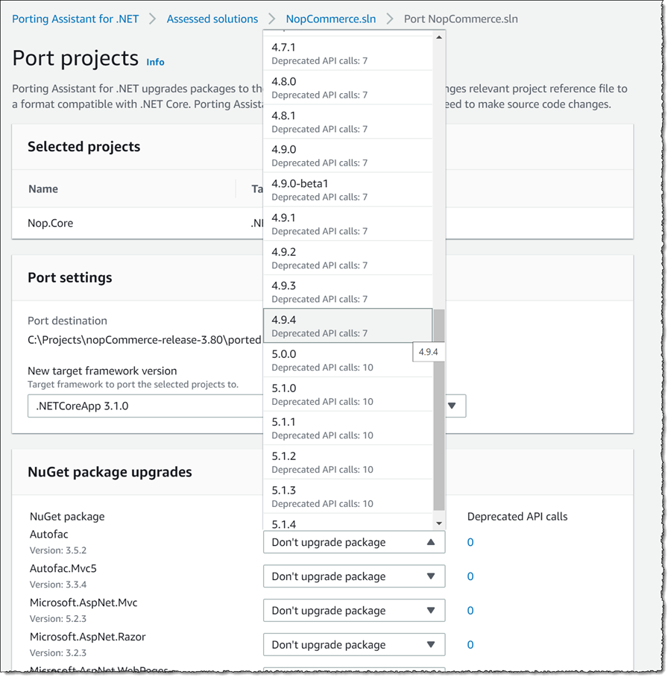Navigate to 'Porting Assistant for .NET' breadcrumb
The height and width of the screenshot is (680, 671).
pos(75,19)
